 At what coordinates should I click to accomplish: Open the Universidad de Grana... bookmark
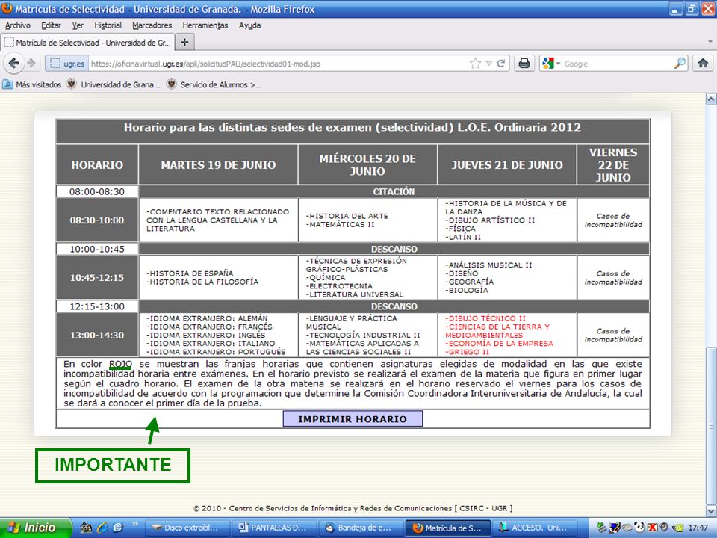pos(114,84)
